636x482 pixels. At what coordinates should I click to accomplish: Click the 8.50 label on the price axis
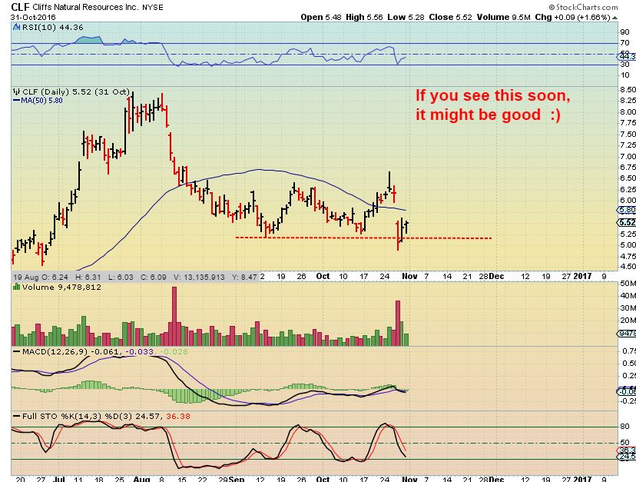628,89
